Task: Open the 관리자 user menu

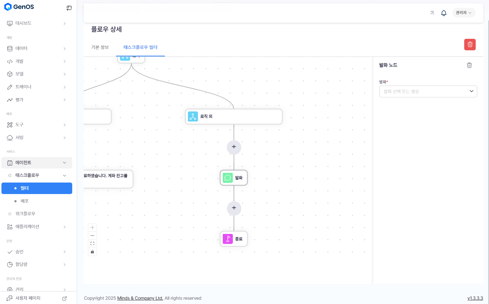Action: (463, 13)
